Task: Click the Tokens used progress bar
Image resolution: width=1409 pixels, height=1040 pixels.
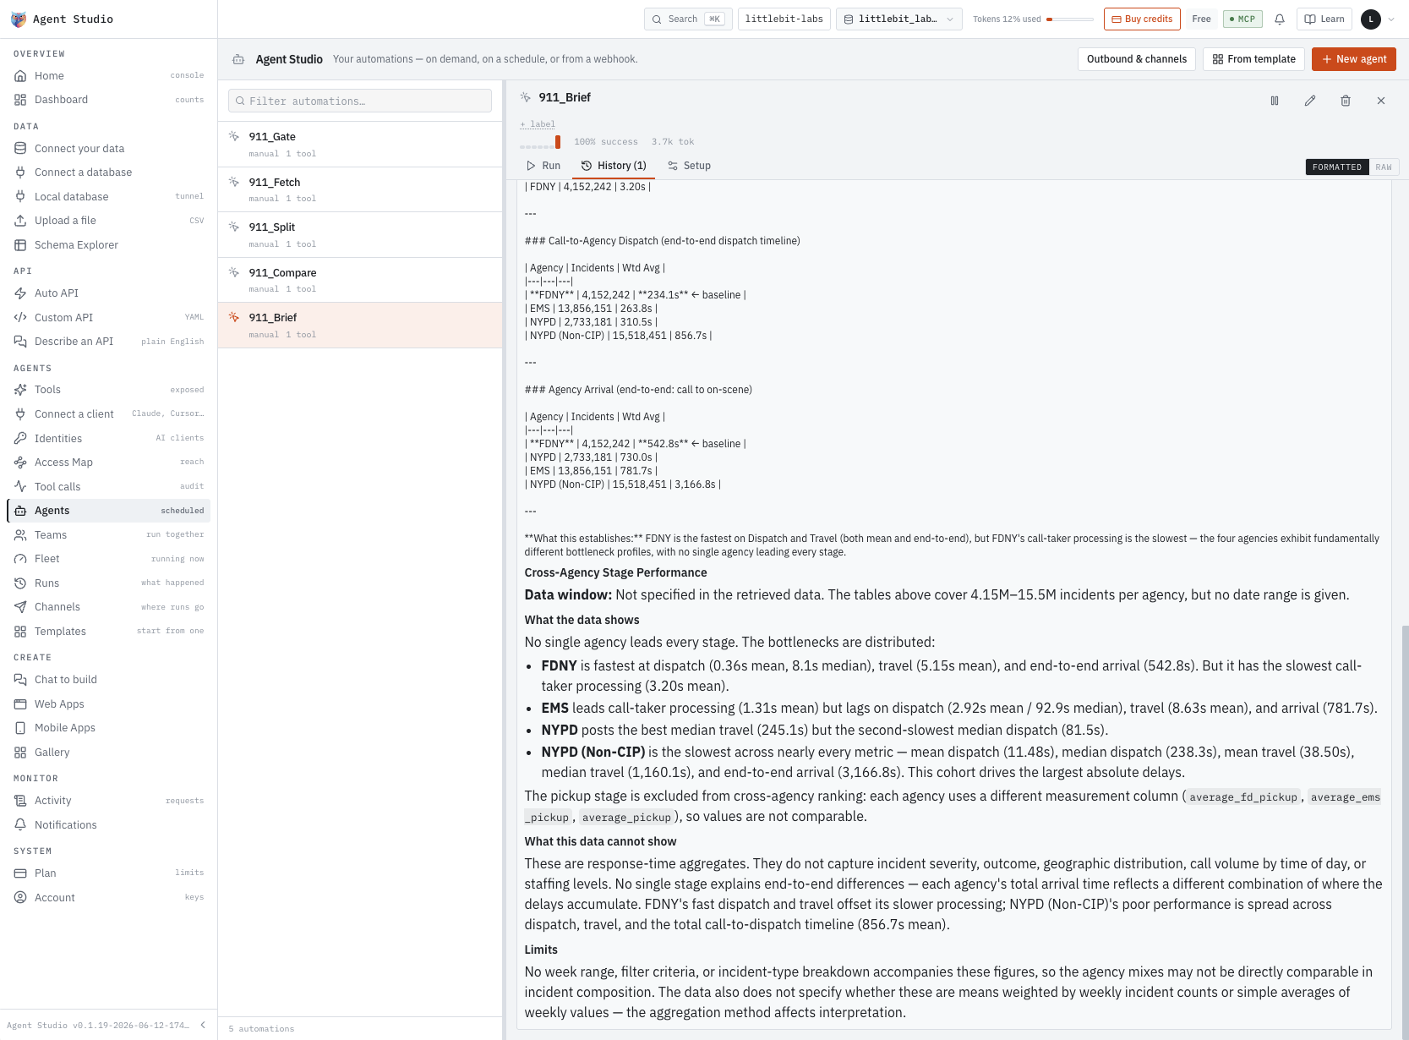Action: [x=1070, y=19]
